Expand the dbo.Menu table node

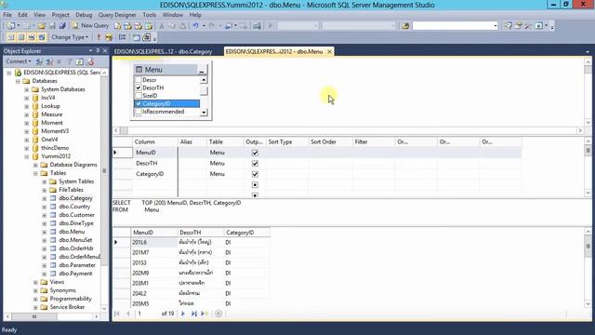(44, 232)
